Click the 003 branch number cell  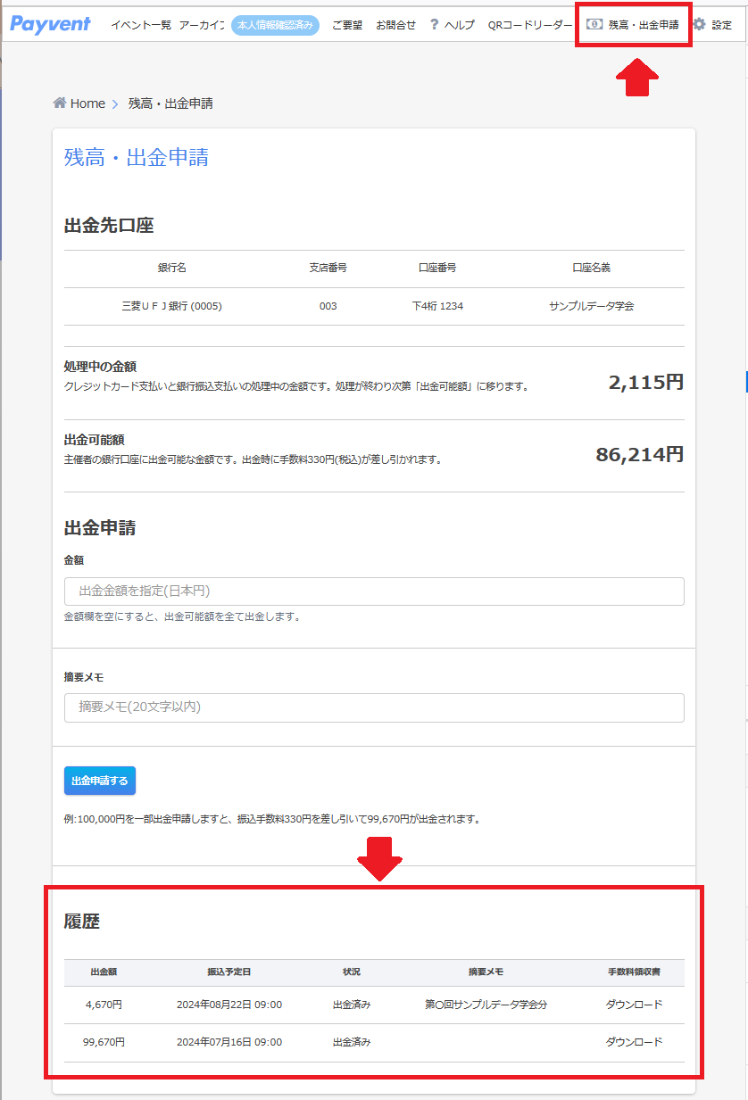[x=328, y=306]
